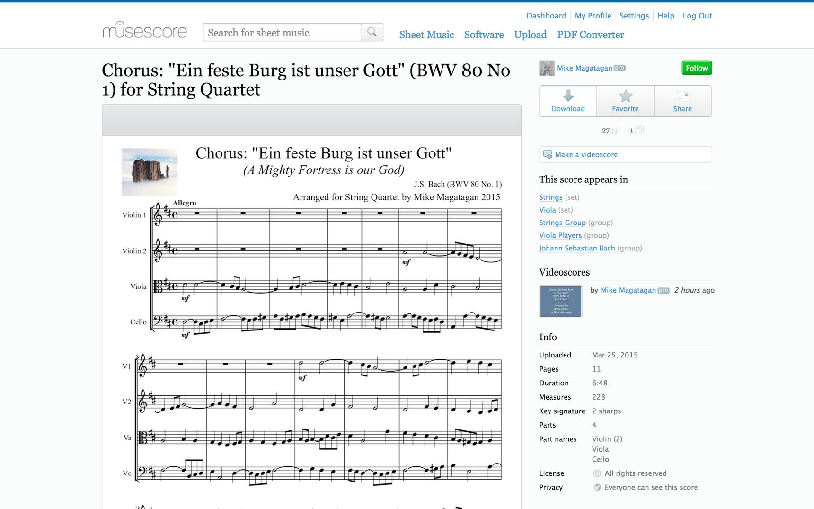Open the Strings set link
Screen dimensions: 814x509
[x=551, y=197]
